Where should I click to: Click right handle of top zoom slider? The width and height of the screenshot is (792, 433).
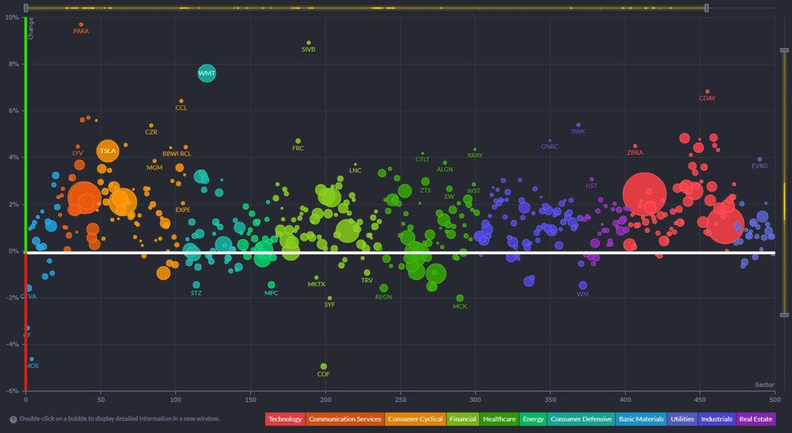coord(706,8)
